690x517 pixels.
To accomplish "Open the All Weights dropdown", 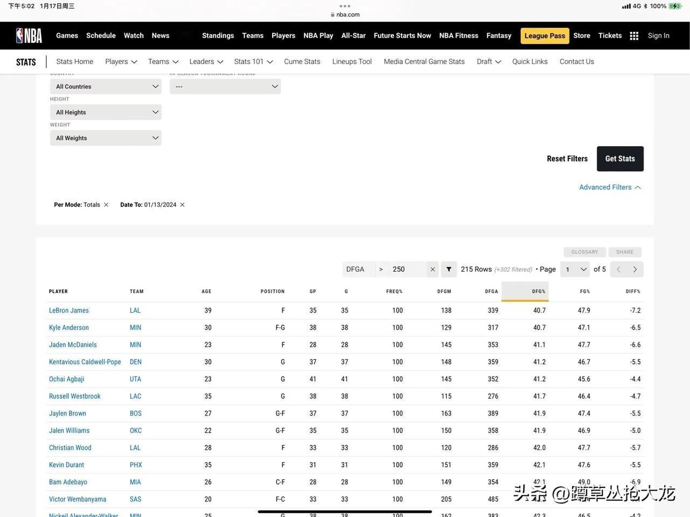I will coord(106,138).
